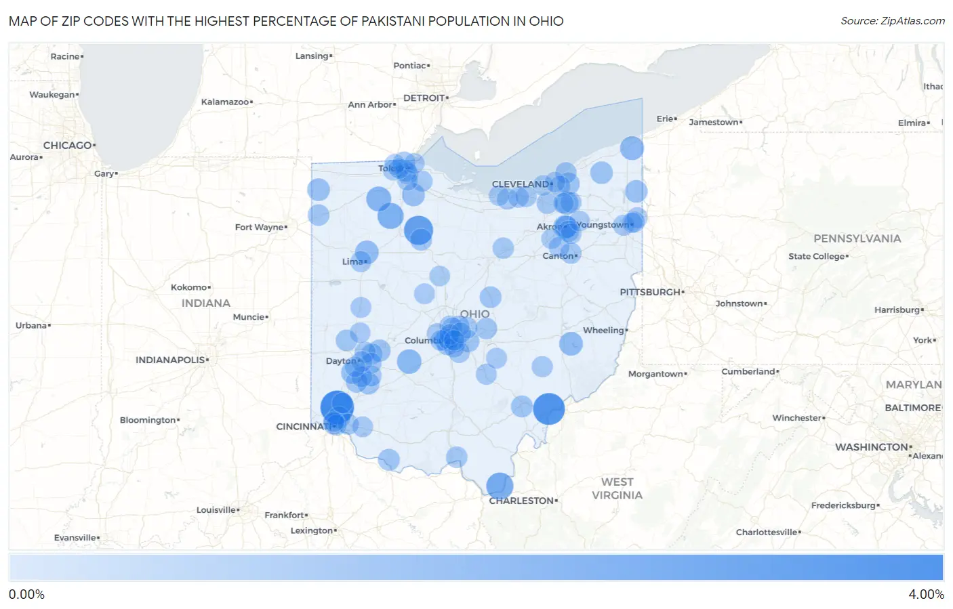Click the WEST VIRGINIA state label
The image size is (953, 609).
pos(617,488)
